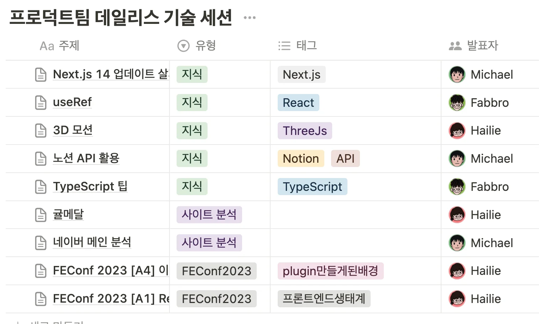Click the page icon beside useRef

pyautogui.click(x=41, y=102)
